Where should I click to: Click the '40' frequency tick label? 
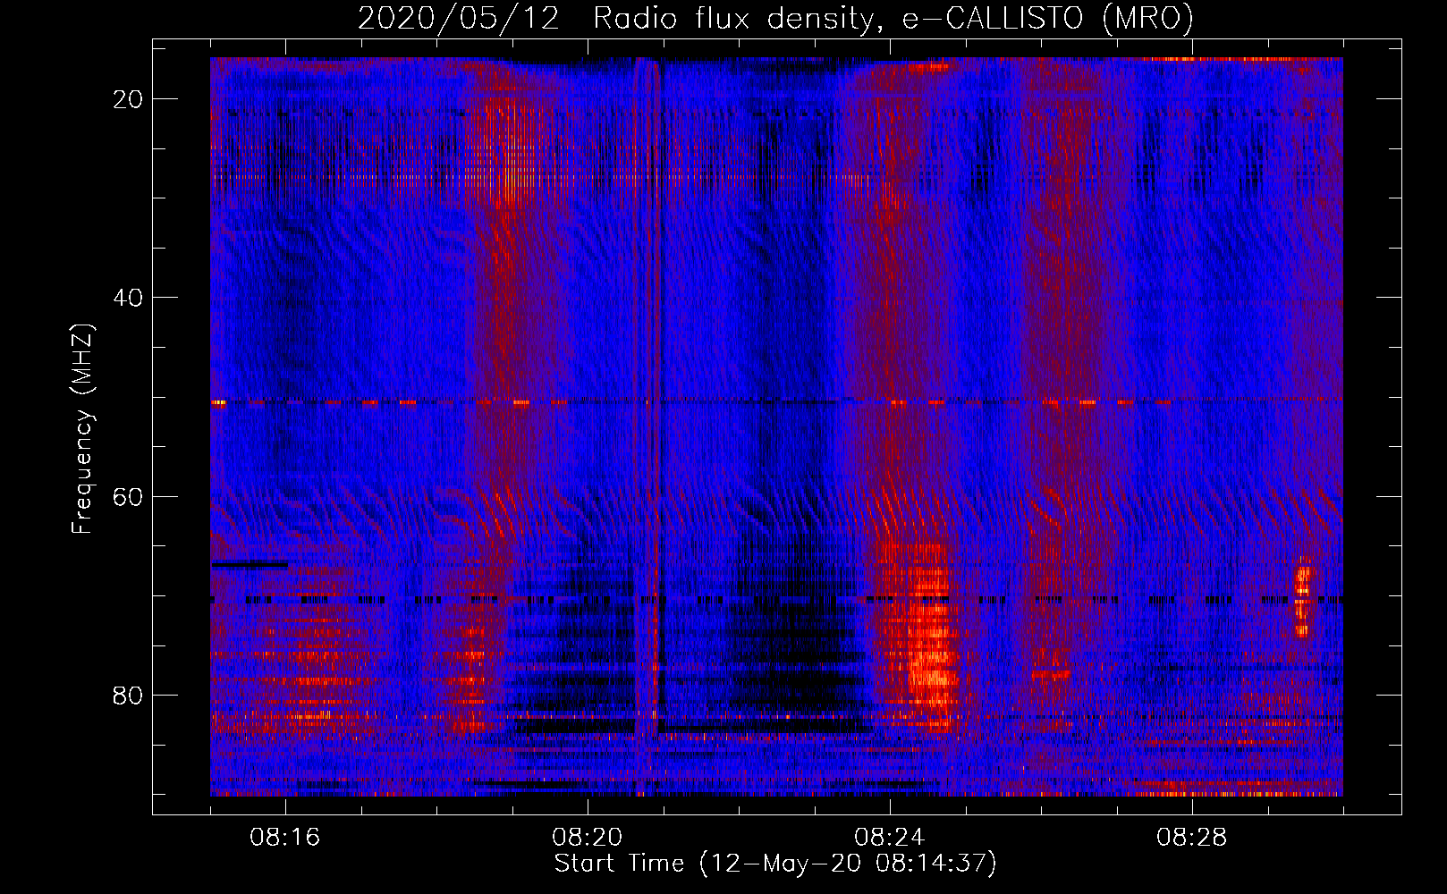pyautogui.click(x=128, y=298)
